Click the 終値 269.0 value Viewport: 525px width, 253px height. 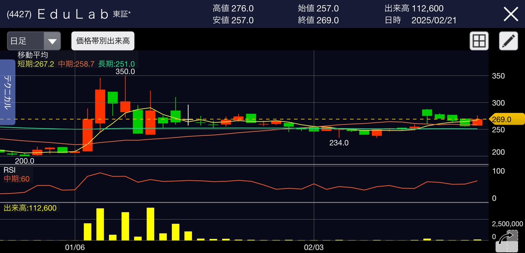(318, 21)
